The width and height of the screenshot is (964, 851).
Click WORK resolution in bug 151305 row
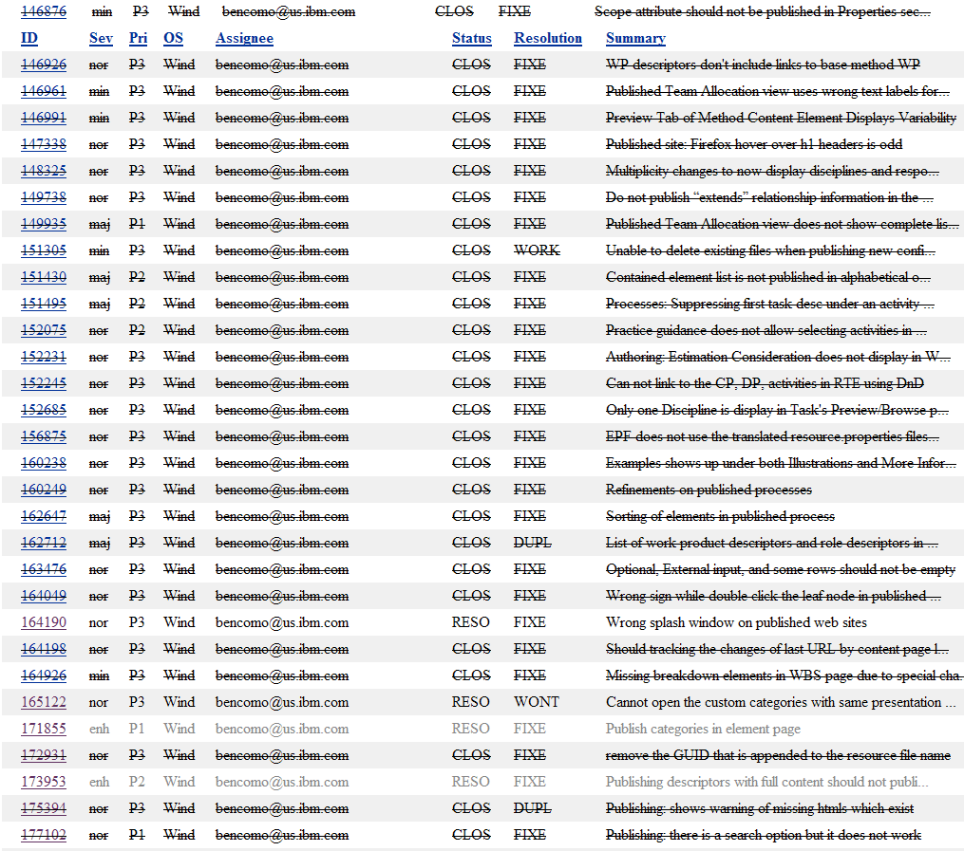coord(537,250)
